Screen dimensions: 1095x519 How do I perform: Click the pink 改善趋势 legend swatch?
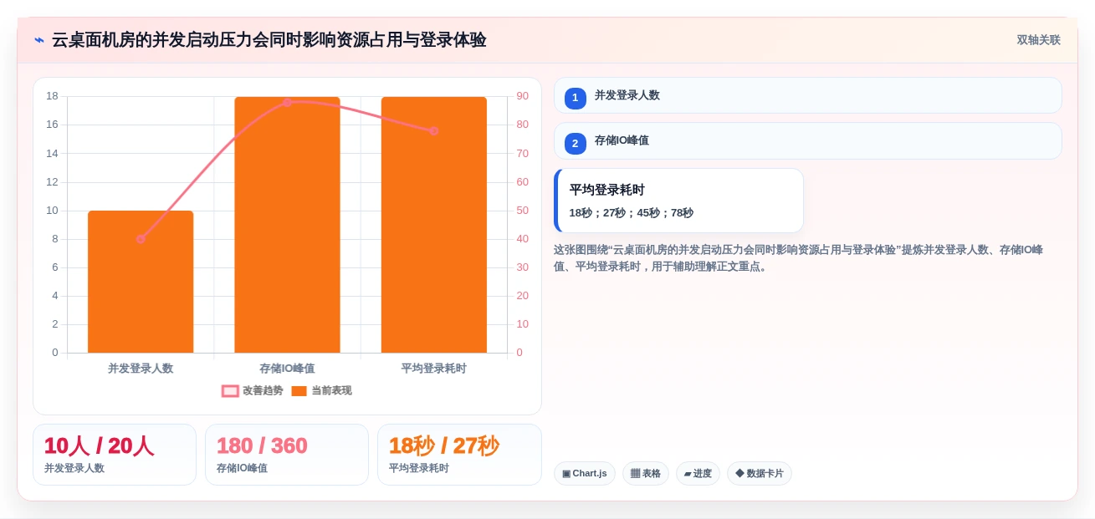tap(230, 391)
